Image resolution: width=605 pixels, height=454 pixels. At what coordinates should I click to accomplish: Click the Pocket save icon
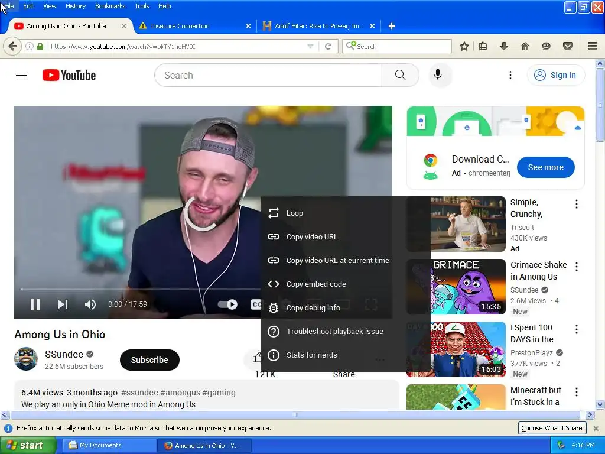pyautogui.click(x=568, y=46)
